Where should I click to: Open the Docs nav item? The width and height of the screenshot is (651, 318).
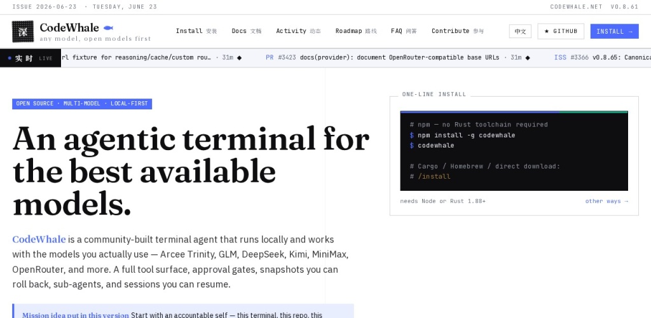click(x=247, y=31)
